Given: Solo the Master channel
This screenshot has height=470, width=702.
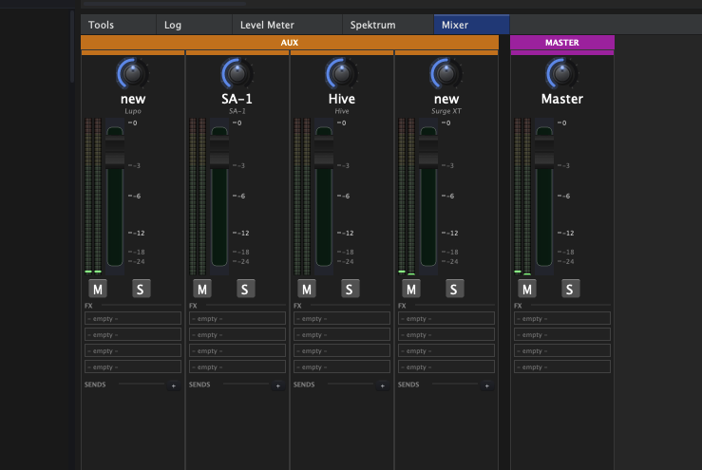Looking at the screenshot, I should tap(570, 290).
